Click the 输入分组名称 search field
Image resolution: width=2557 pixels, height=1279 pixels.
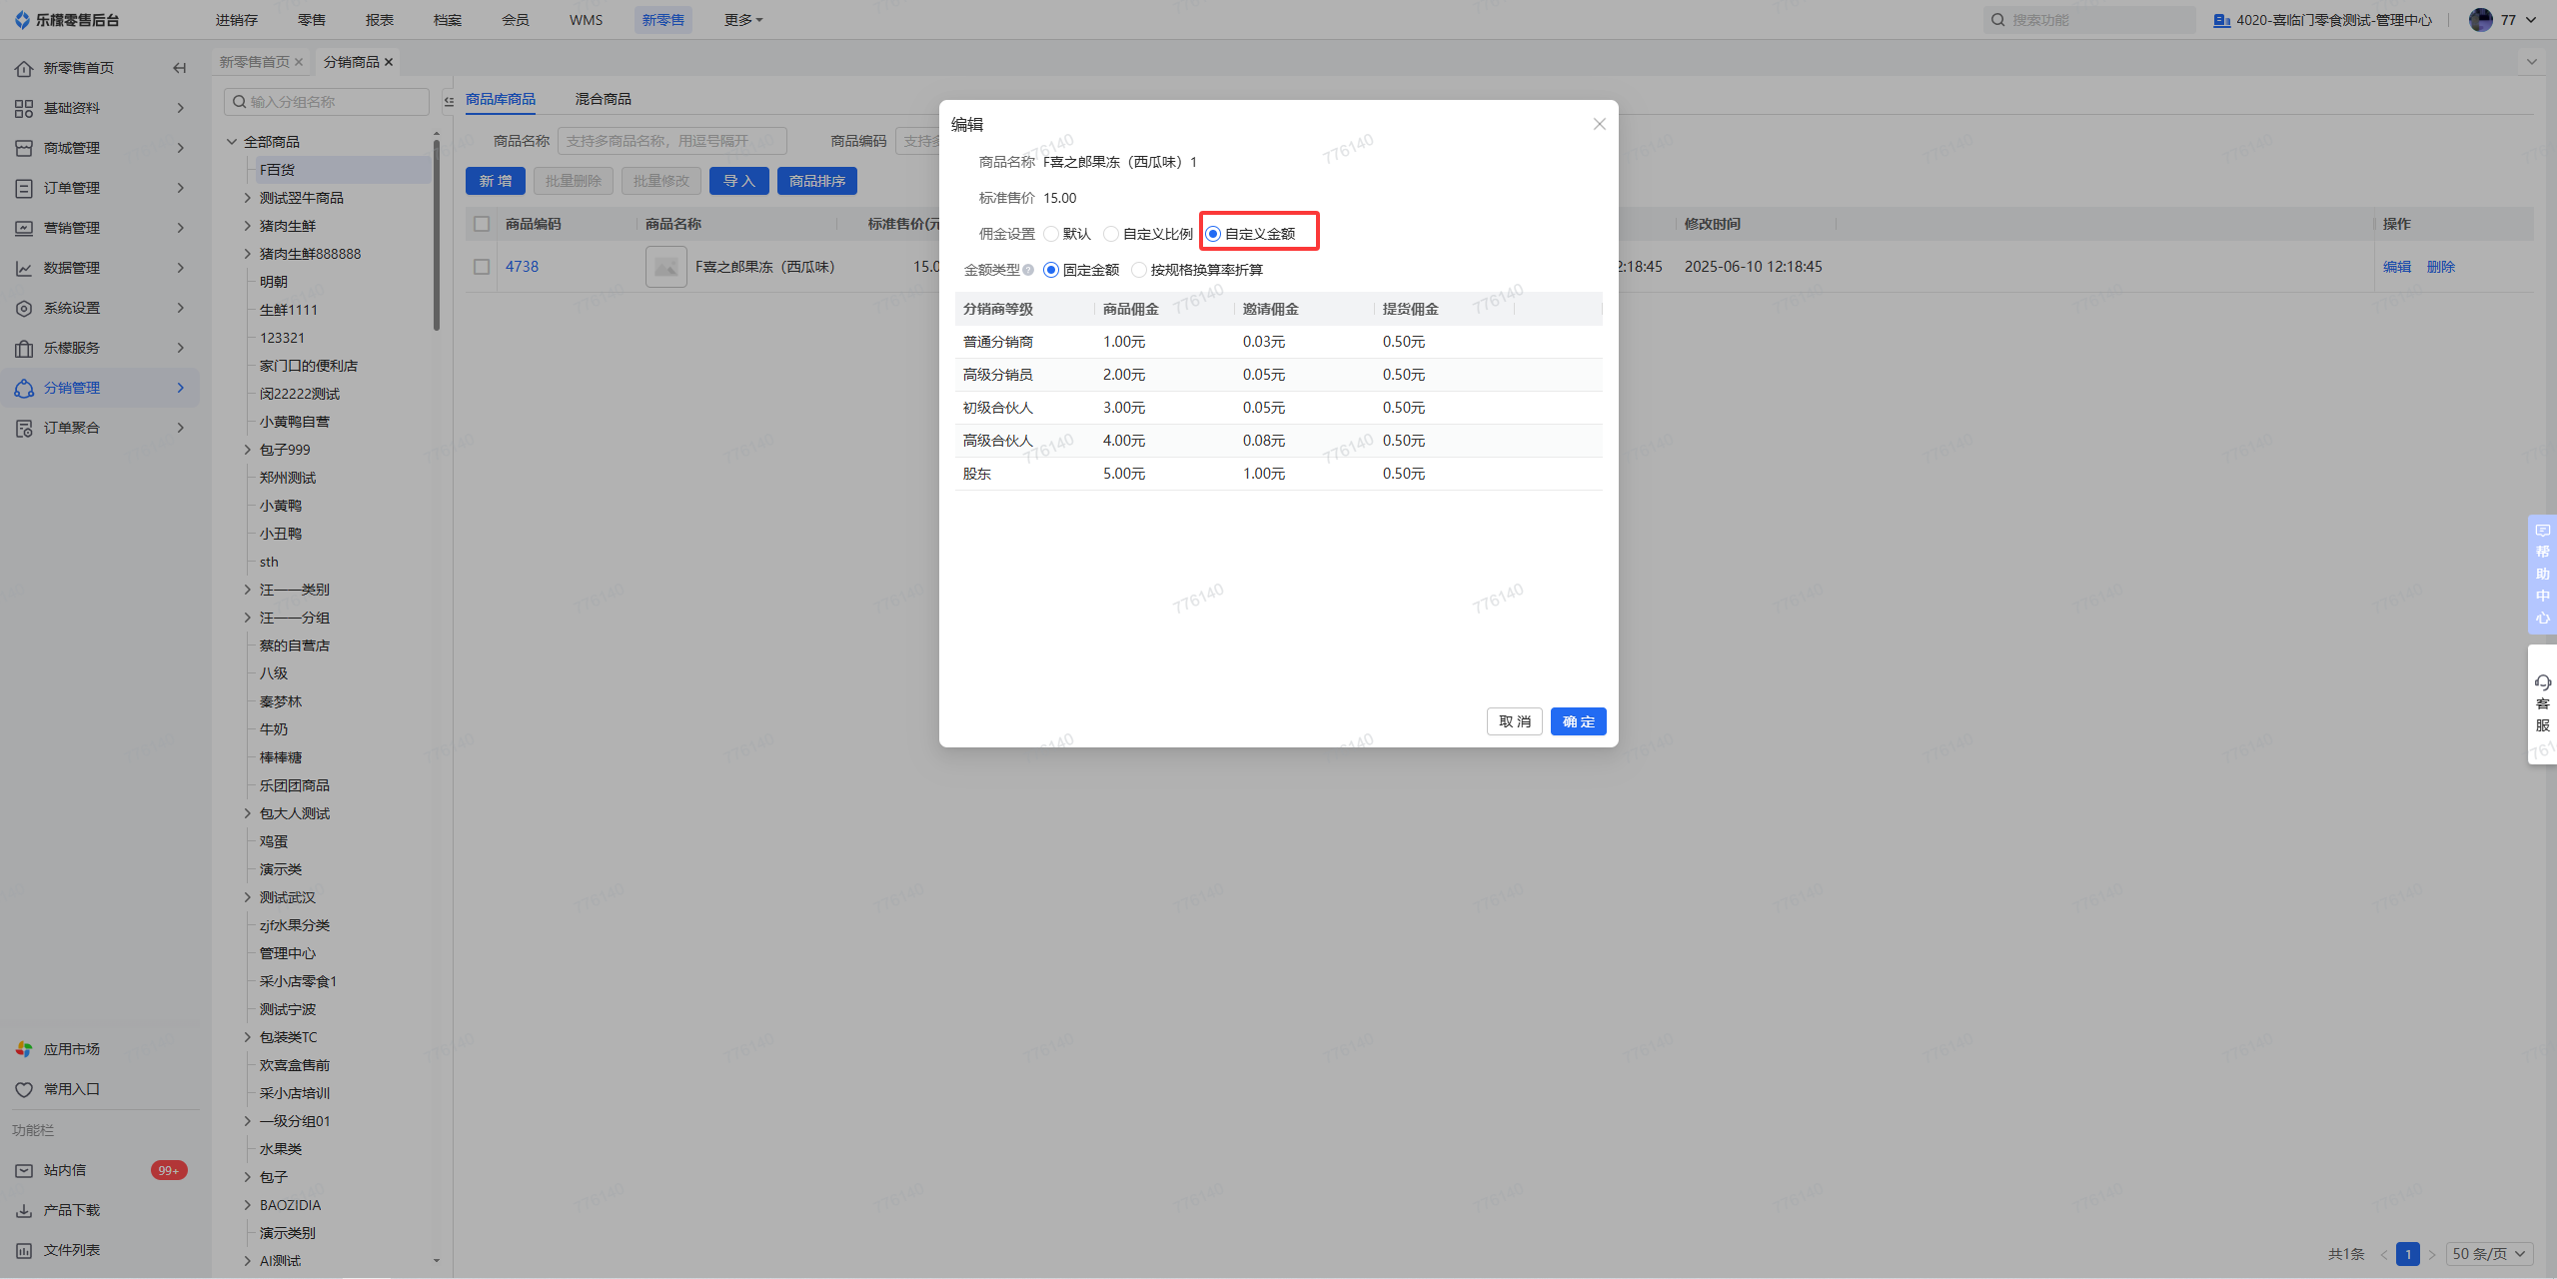pyautogui.click(x=327, y=102)
